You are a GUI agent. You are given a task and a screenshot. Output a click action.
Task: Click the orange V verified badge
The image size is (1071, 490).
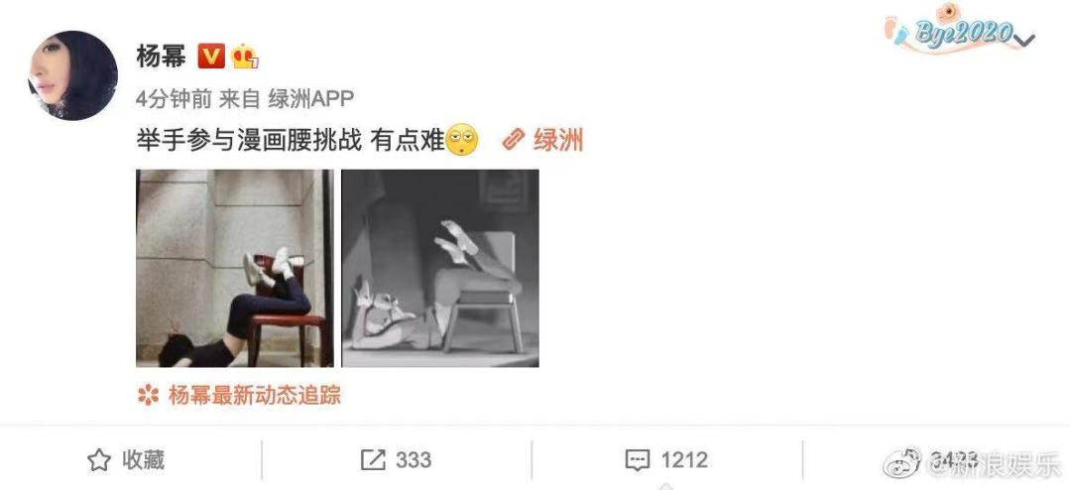211,56
